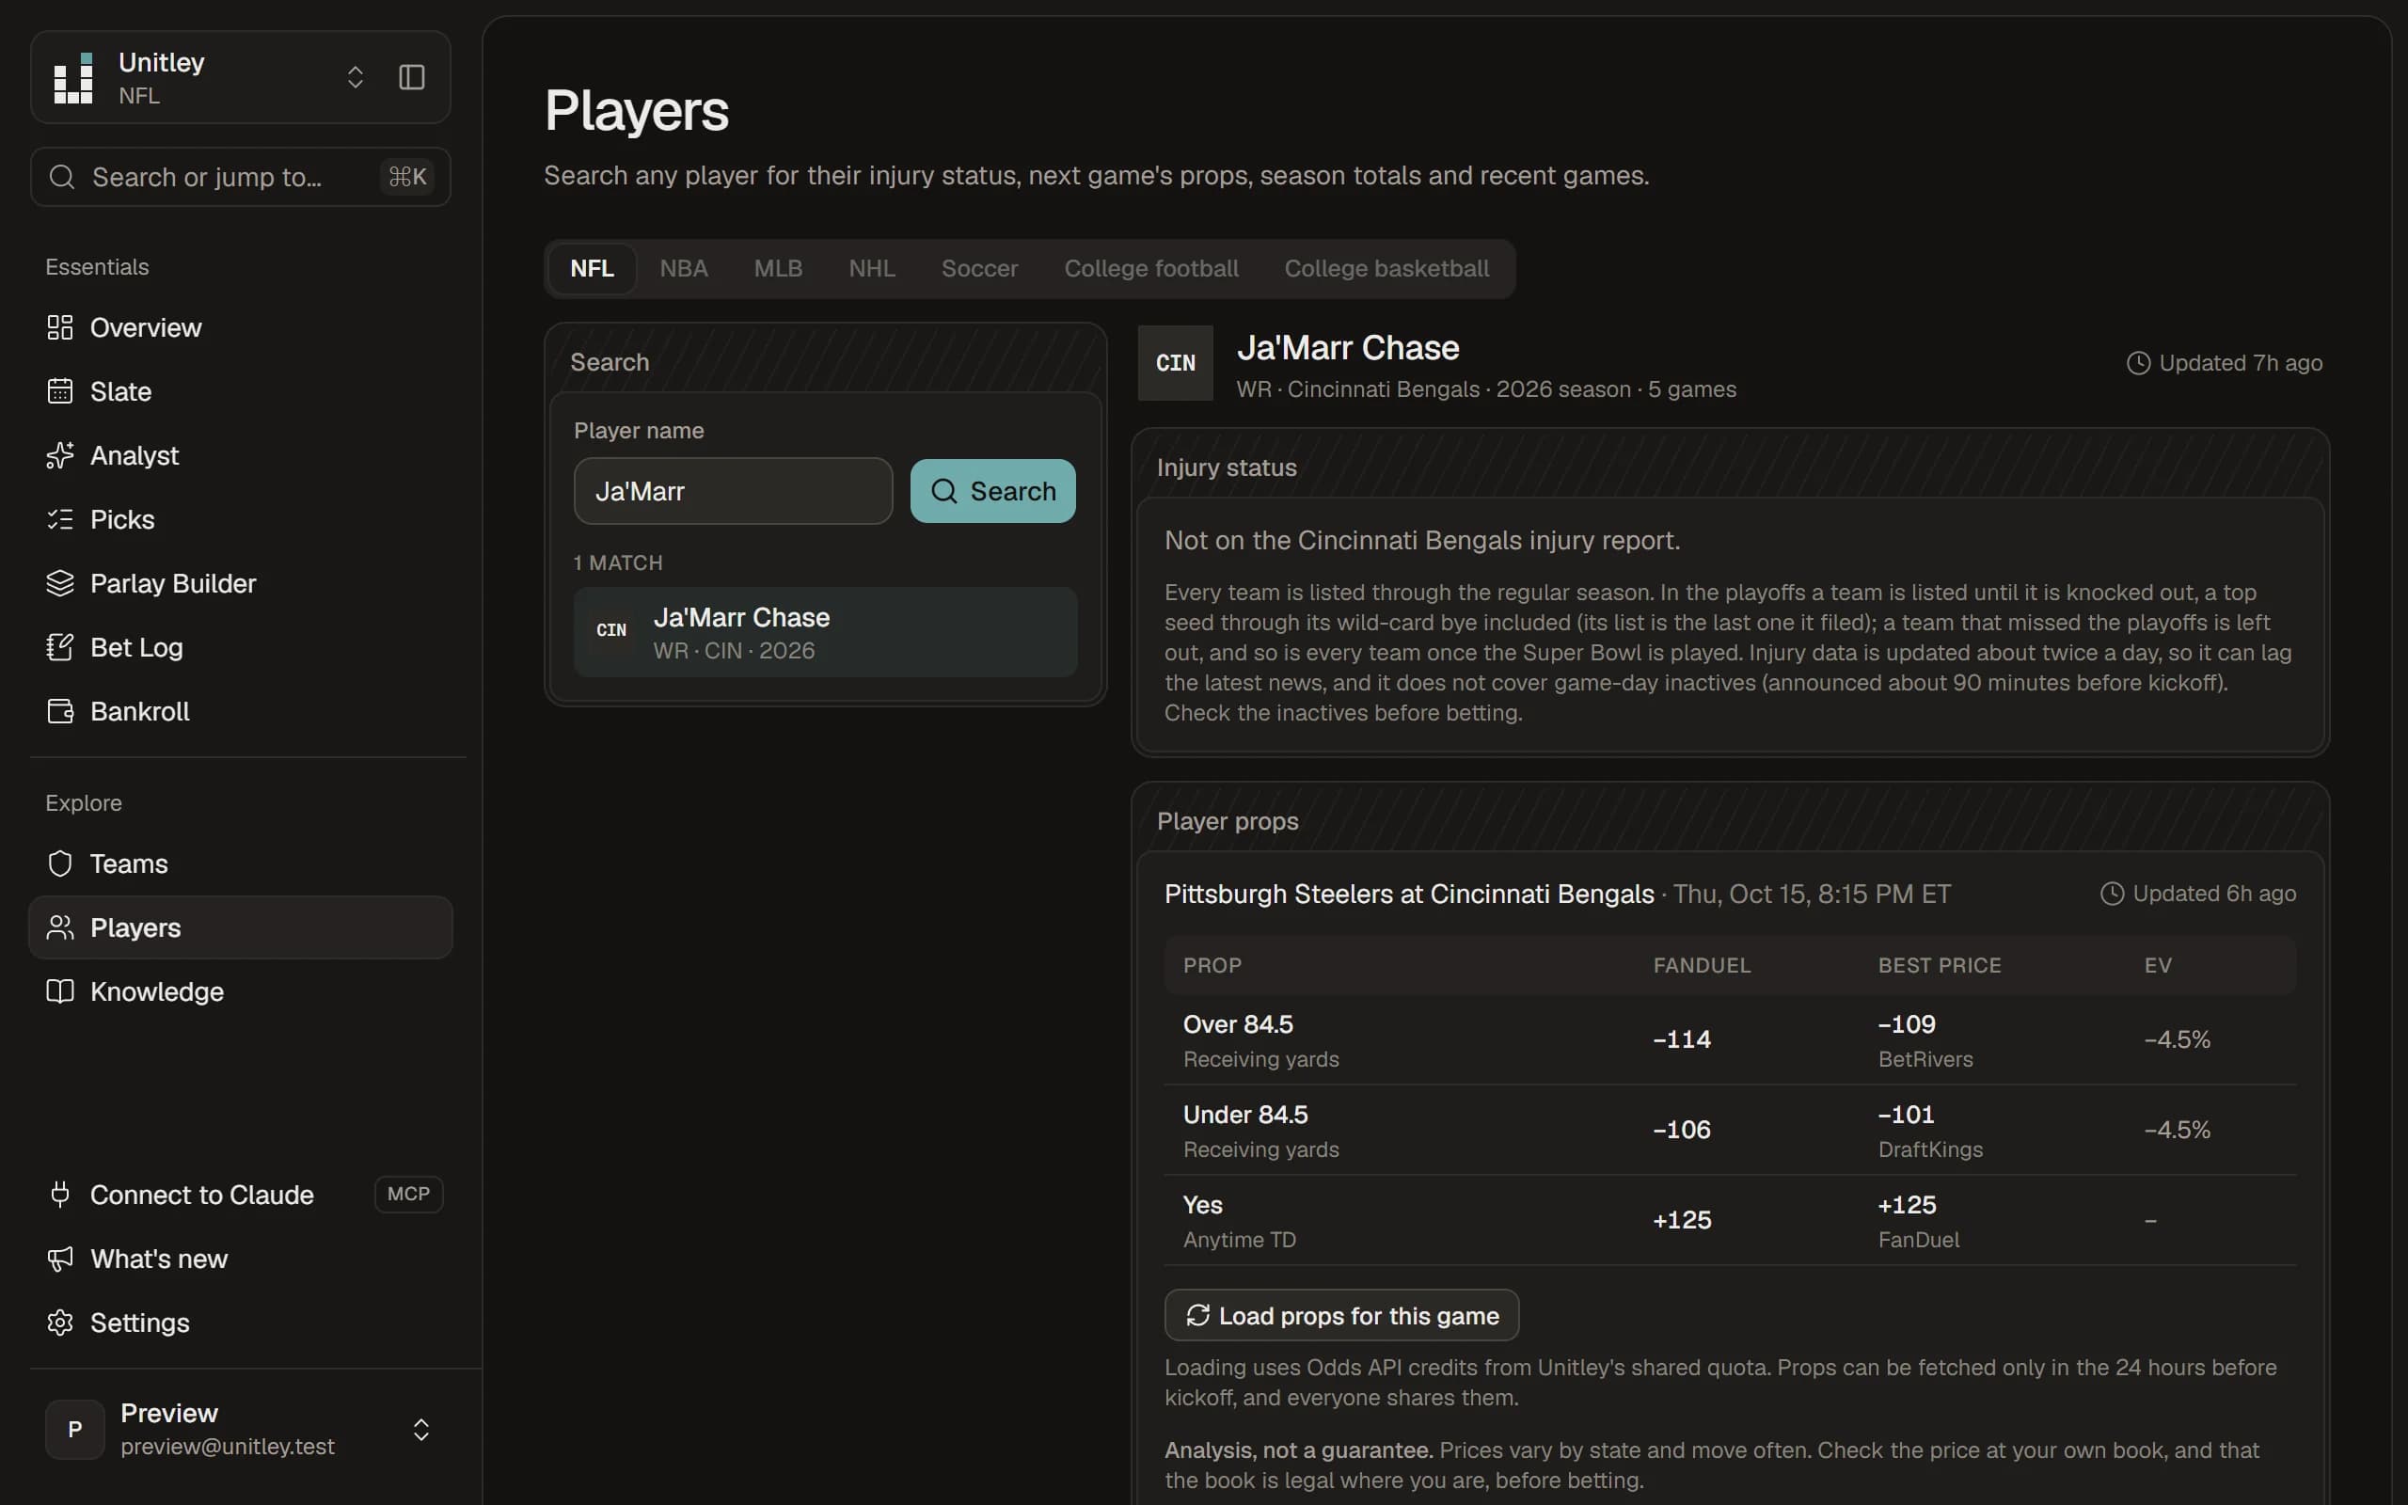Click the Over 84.5 receiving yards row
The image size is (2408, 1505).
click(1731, 1040)
